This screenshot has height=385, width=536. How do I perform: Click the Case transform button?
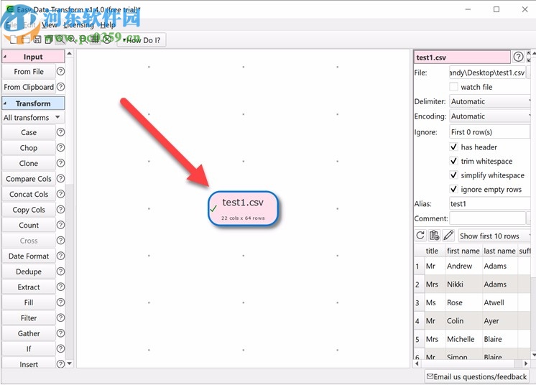pos(29,132)
